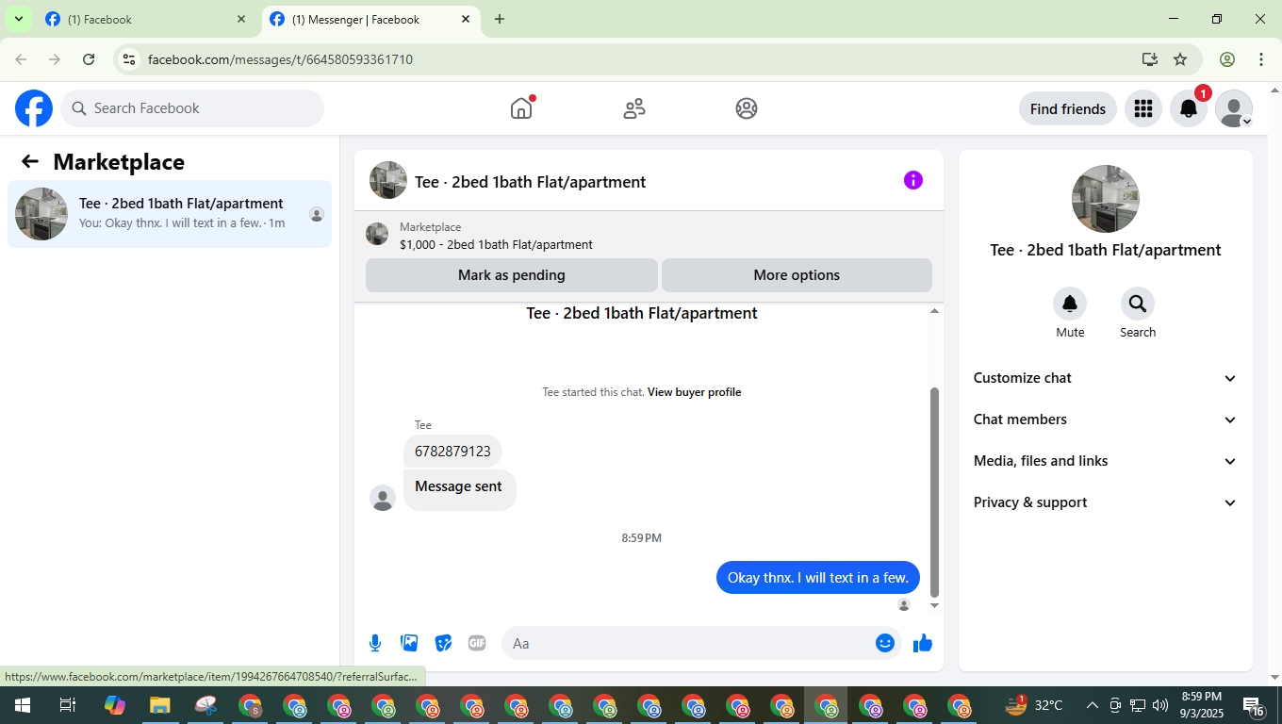Click the chat header title Tee · 2bed 1bath

point(530,182)
